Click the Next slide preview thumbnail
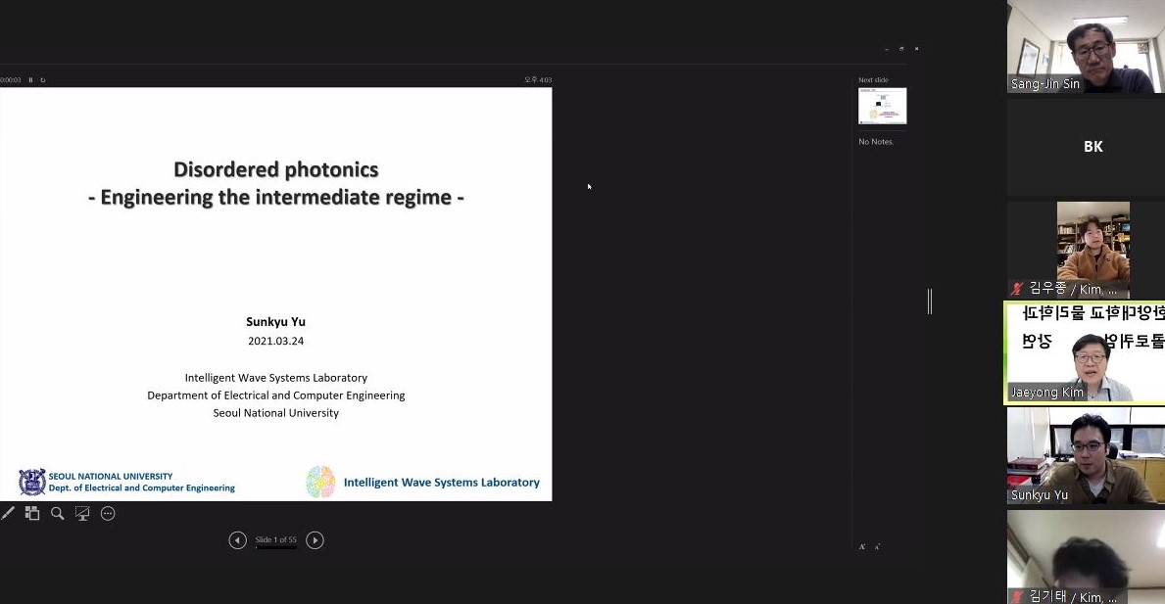 point(882,106)
